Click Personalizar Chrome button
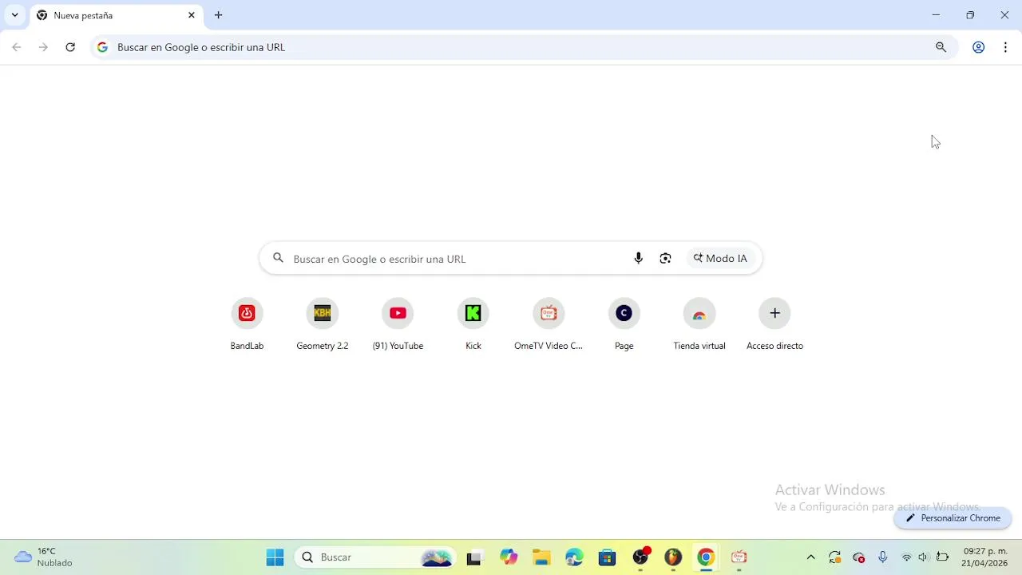This screenshot has height=575, width=1022. click(953, 518)
